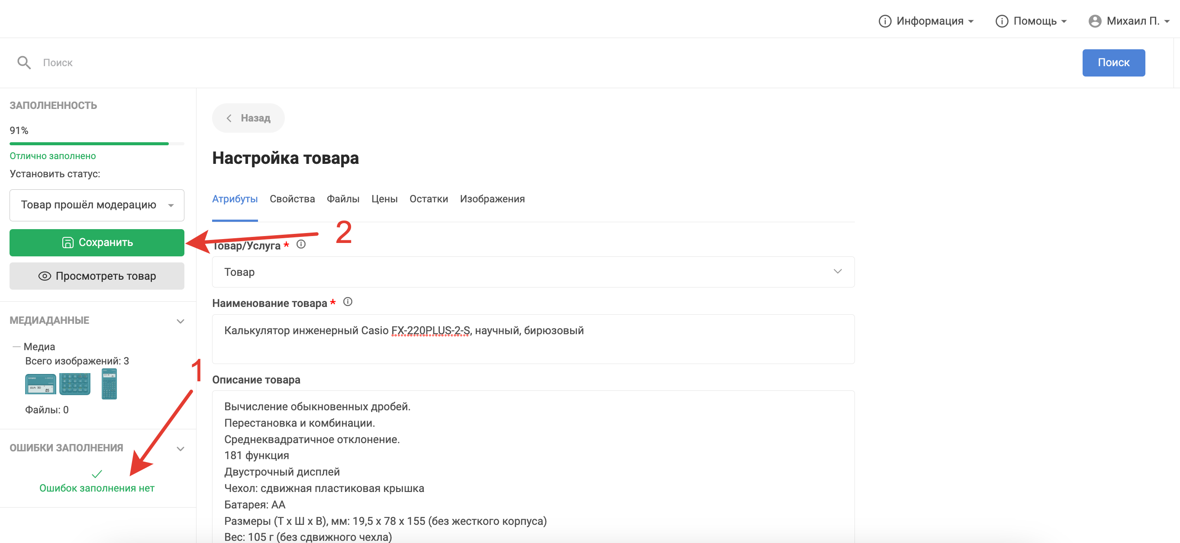This screenshot has width=1180, height=543.
Task: Open the Товар/Услуга type dropdown
Action: (533, 272)
